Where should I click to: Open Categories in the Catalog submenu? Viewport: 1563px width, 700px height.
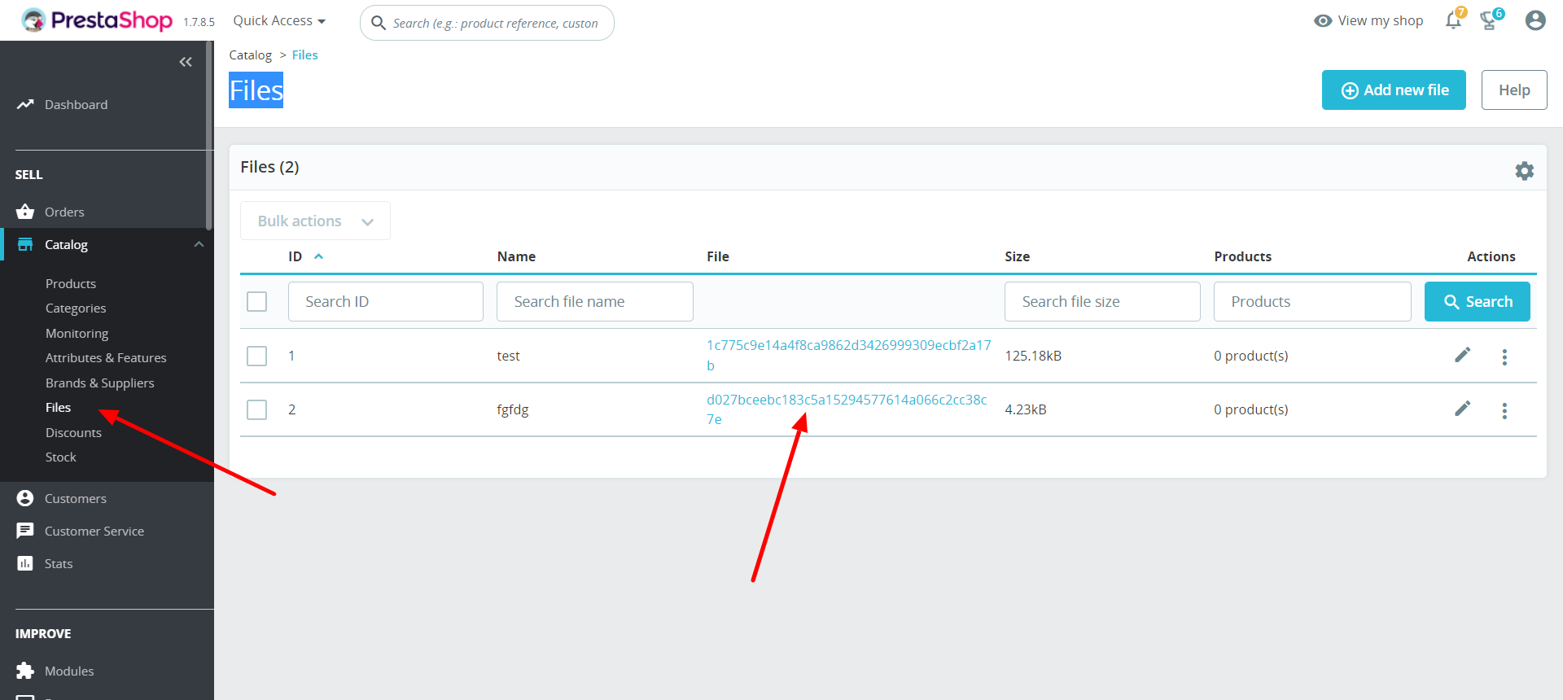click(76, 308)
